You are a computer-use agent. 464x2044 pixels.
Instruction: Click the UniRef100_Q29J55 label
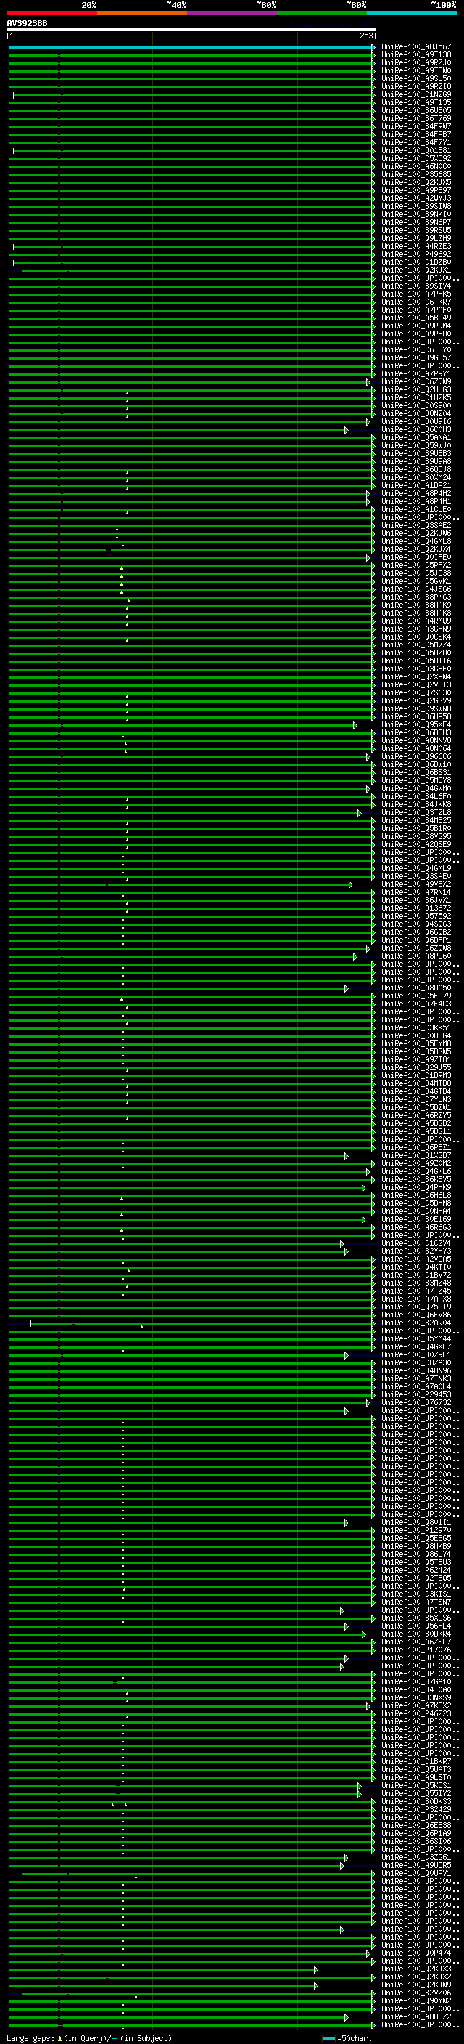click(416, 1068)
